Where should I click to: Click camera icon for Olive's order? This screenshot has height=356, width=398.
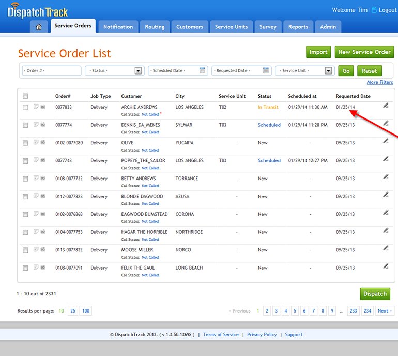click(43, 143)
